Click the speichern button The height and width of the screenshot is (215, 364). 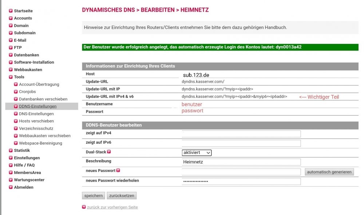pyautogui.click(x=93, y=195)
